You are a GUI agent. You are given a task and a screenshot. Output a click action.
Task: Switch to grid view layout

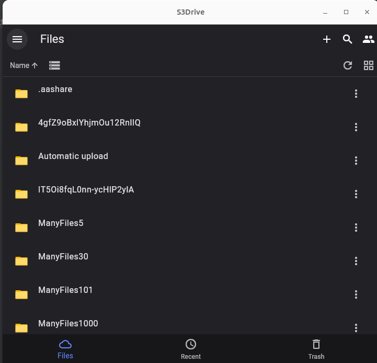pos(368,65)
